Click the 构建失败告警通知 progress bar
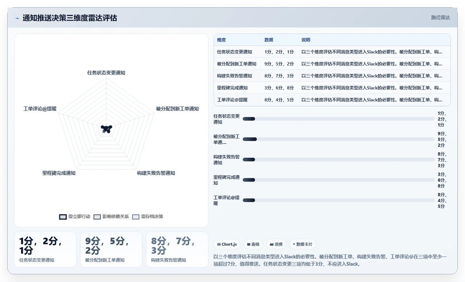The height and width of the screenshot is (282, 465). coord(339,160)
